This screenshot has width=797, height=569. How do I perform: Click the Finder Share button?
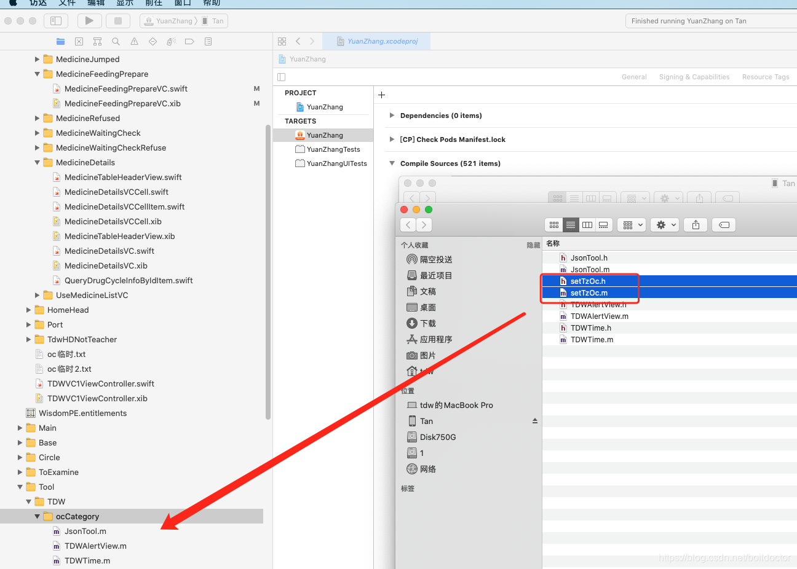(696, 225)
